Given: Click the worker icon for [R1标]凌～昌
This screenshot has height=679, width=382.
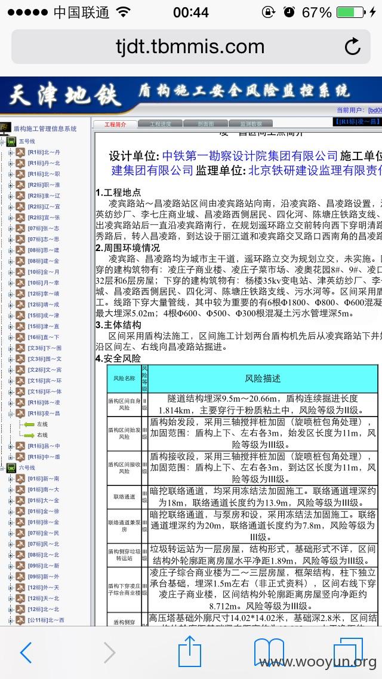Looking at the screenshot, I should (x=20, y=413).
